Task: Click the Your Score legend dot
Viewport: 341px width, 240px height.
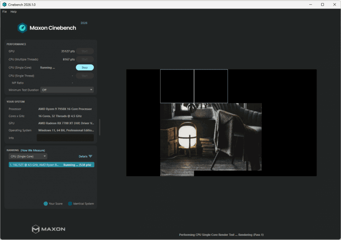Action: (x=45, y=204)
